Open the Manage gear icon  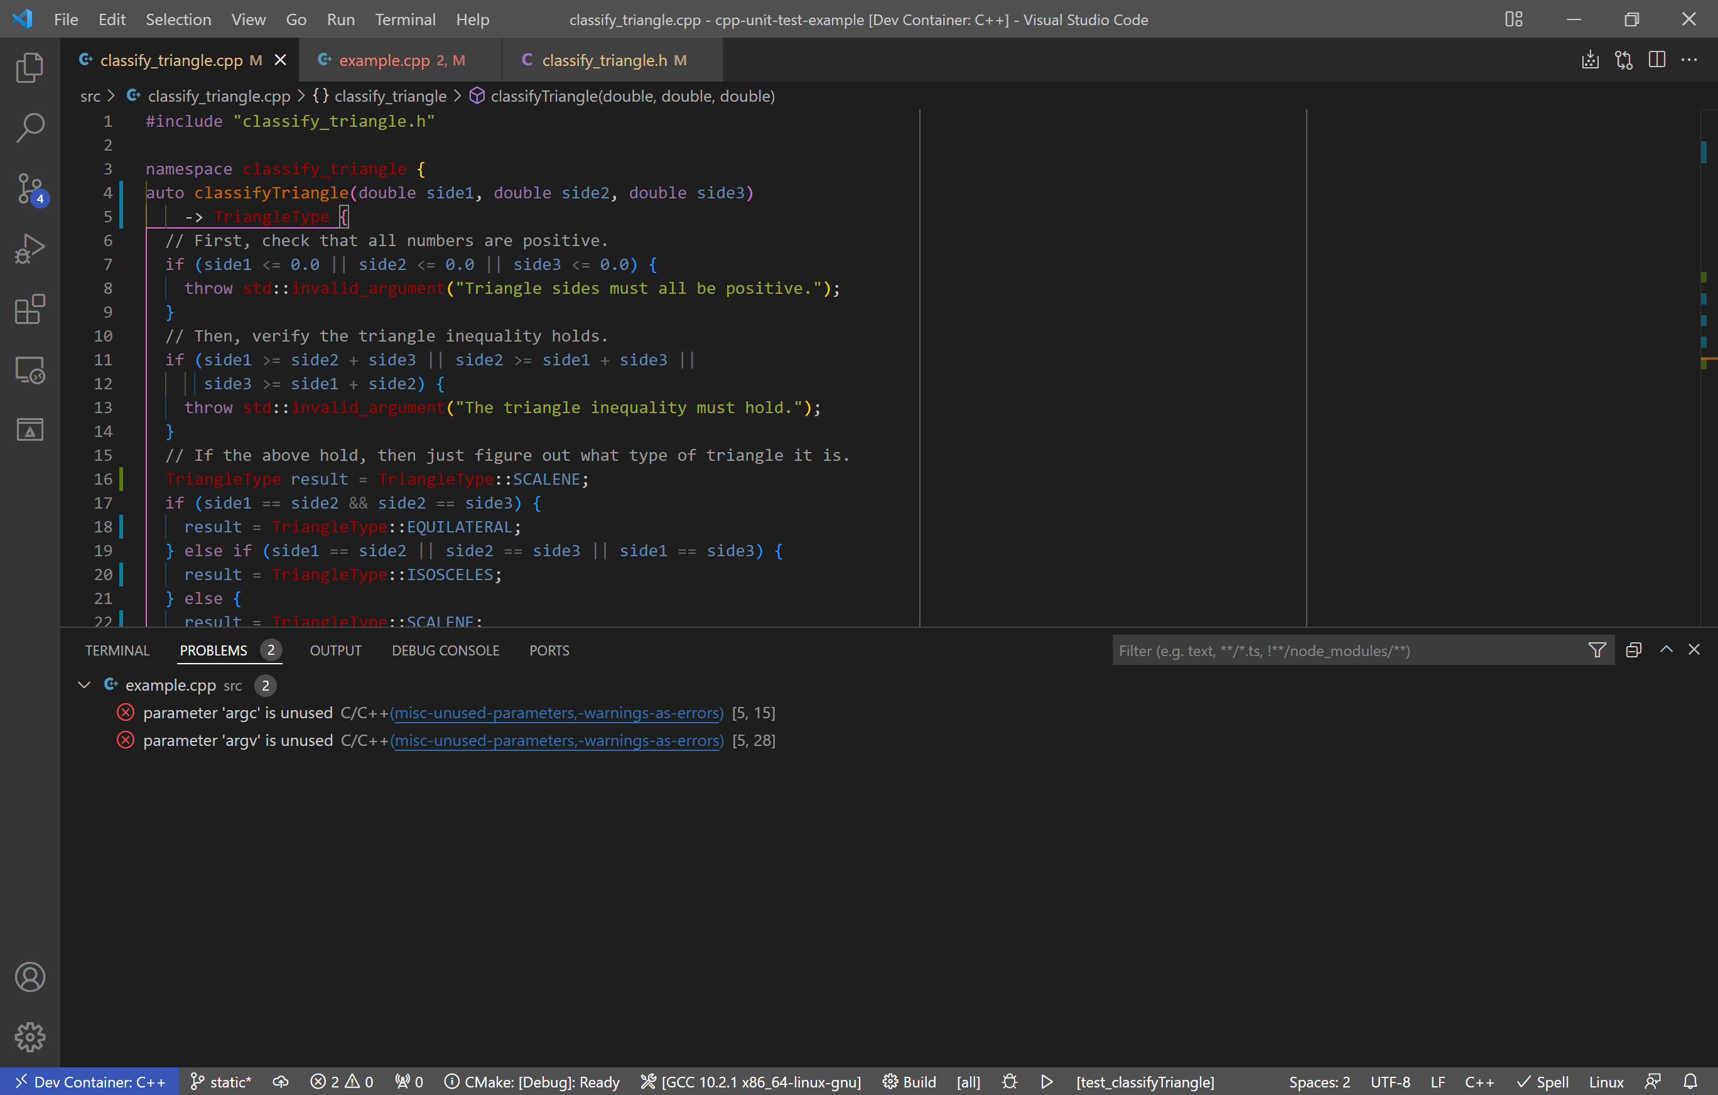tap(30, 1037)
